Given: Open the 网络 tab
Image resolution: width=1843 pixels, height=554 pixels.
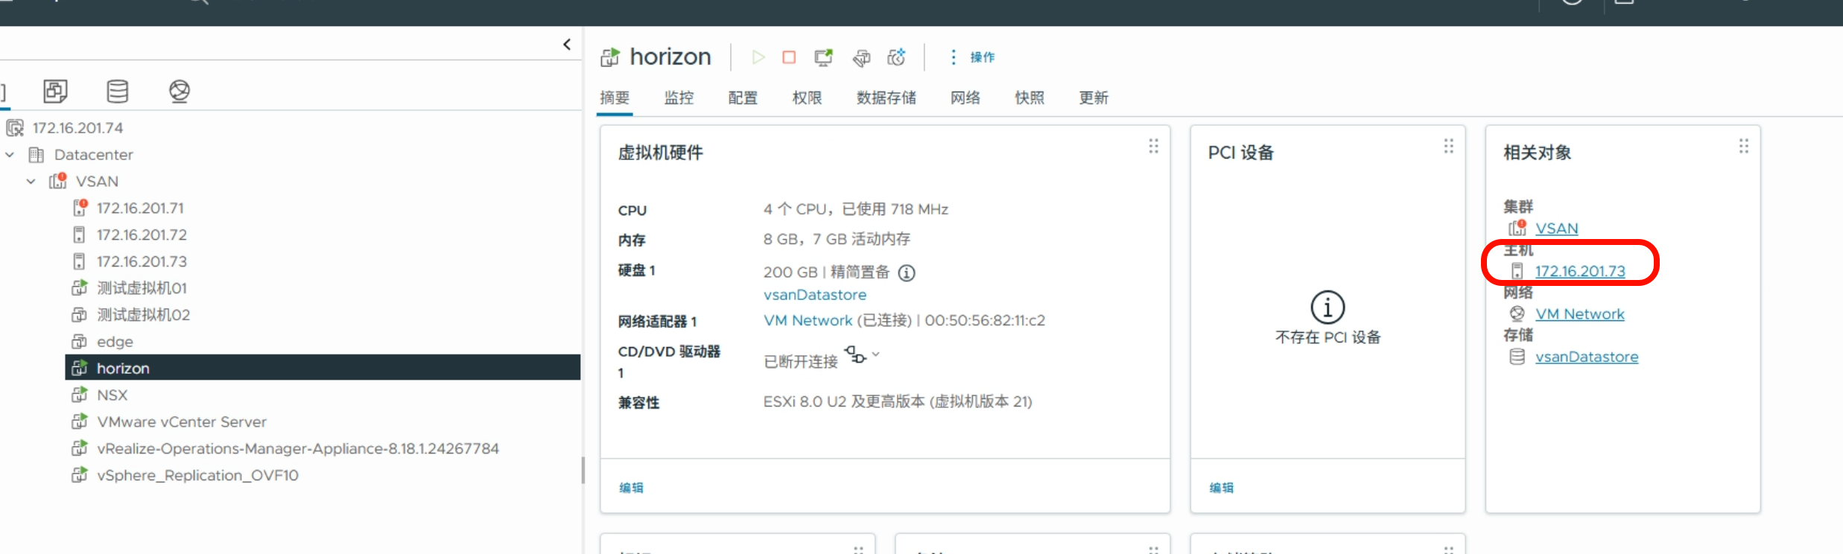Looking at the screenshot, I should click(965, 98).
